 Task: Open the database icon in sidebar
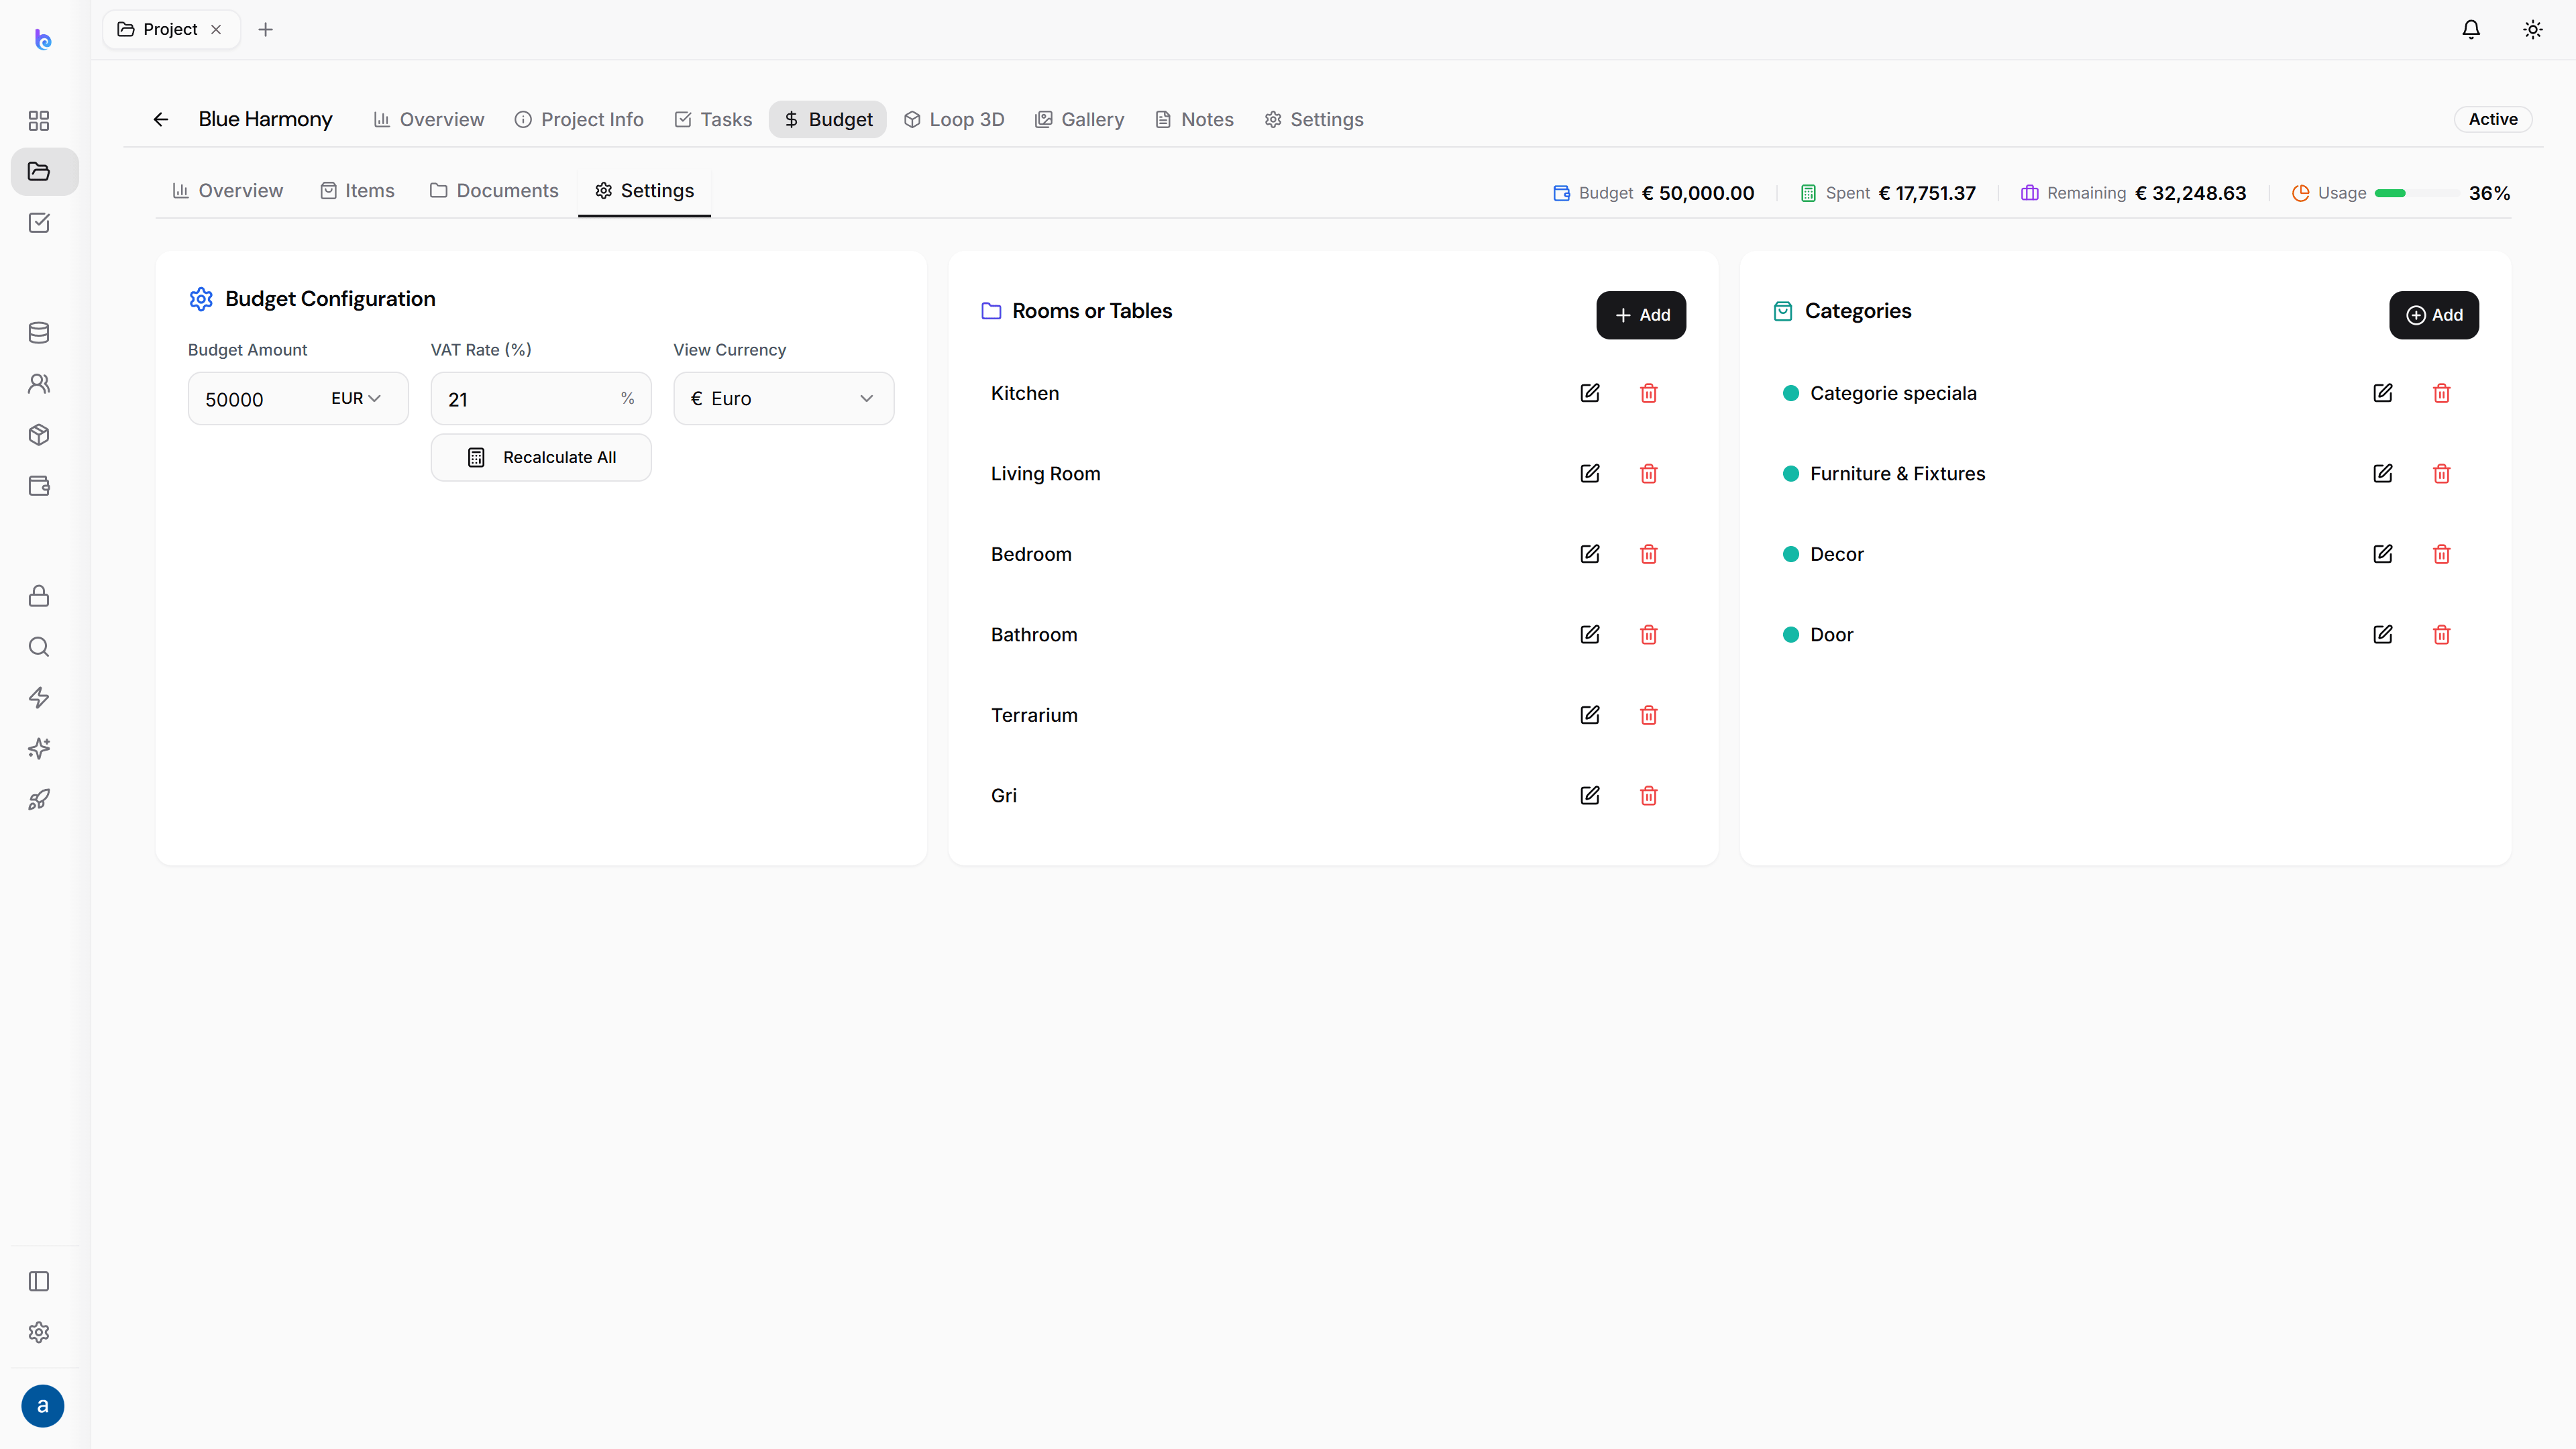tap(39, 333)
